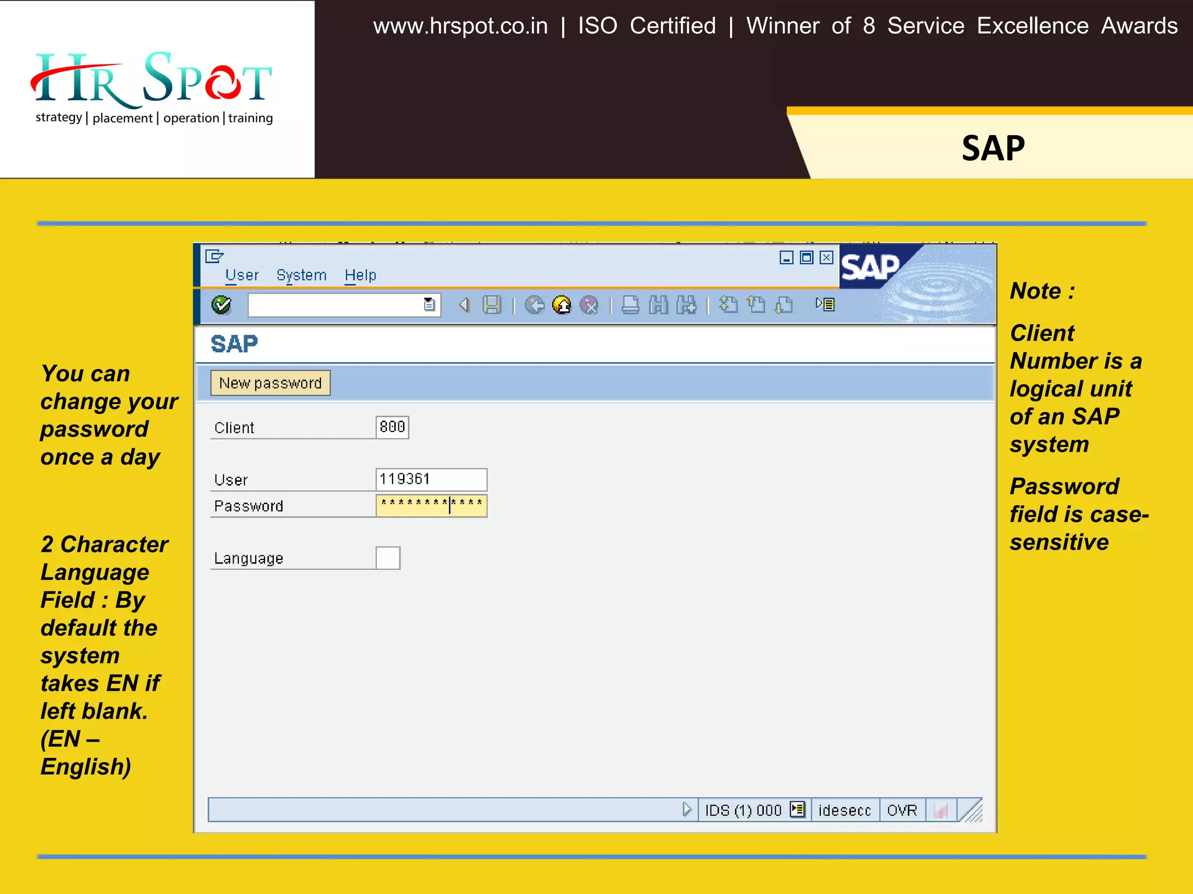Click the window resize grip
This screenshot has width=1193, height=894.
pos(970,810)
